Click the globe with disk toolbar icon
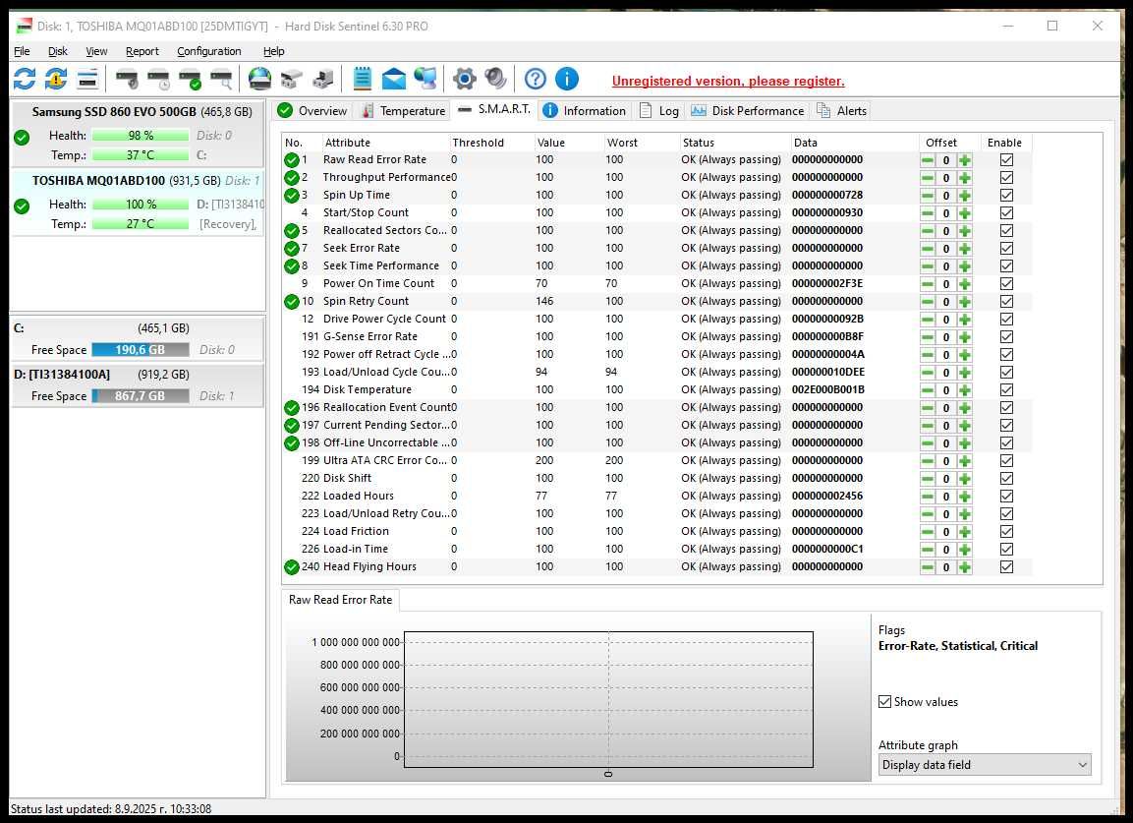The height and width of the screenshot is (823, 1133). pyautogui.click(x=259, y=79)
